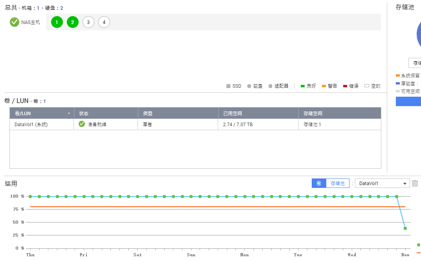Click the blue 厚磁盘 pool legend swatch
This screenshot has height=261, width=421.
pos(398,83)
